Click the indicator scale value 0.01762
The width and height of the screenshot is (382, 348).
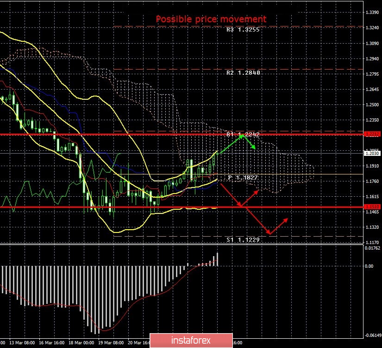[372, 248]
